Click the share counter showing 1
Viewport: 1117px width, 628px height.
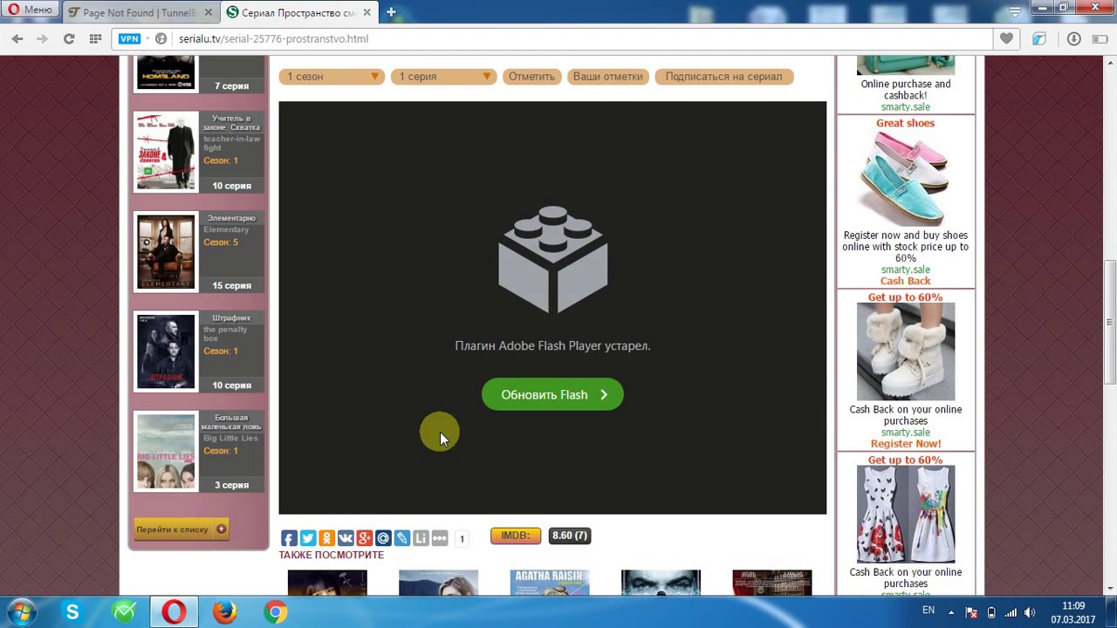(x=462, y=539)
